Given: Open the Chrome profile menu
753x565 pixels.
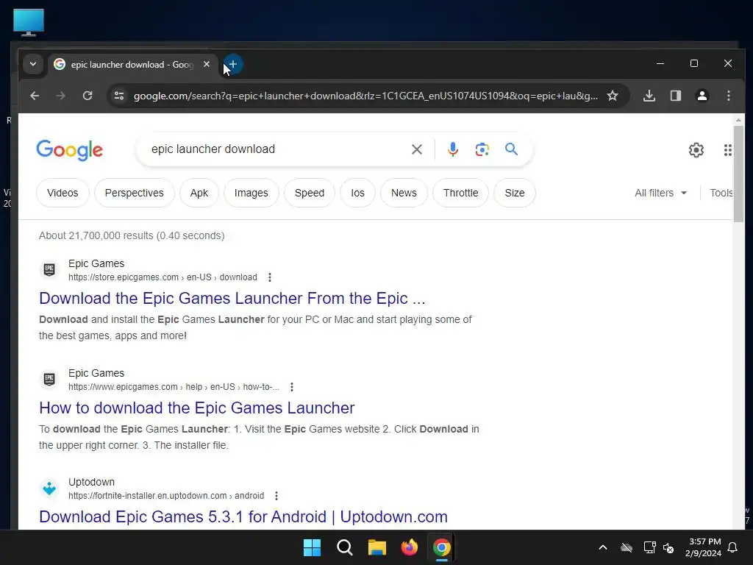Looking at the screenshot, I should point(702,96).
